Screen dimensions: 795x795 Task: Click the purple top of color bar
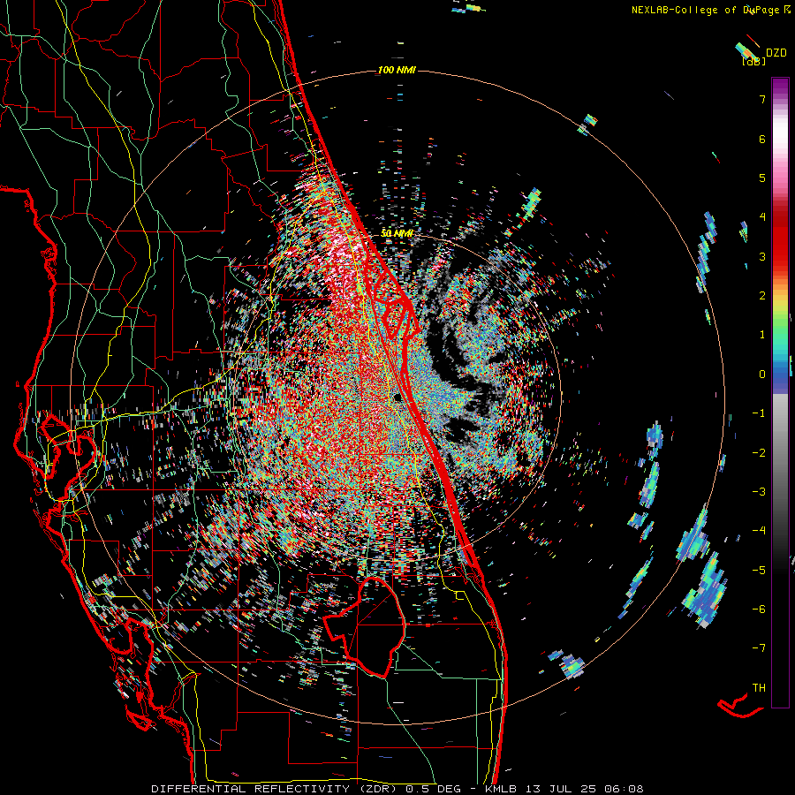780,87
